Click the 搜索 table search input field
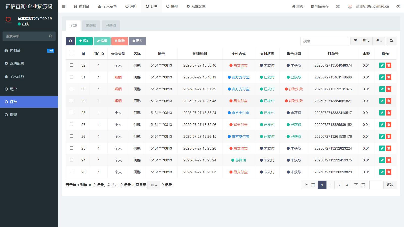The image size is (404, 227). tap(324, 41)
